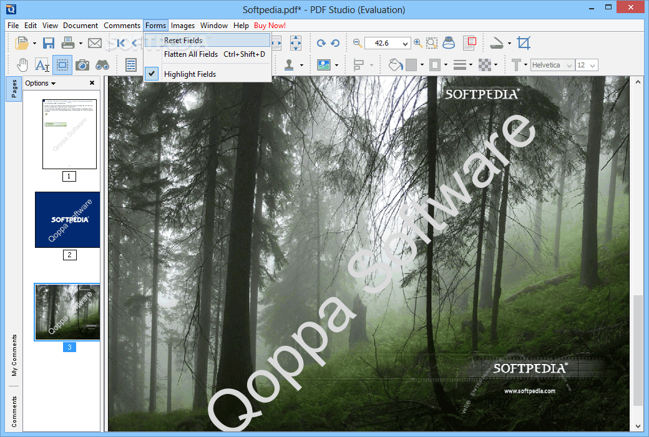
Task: Open the dropdown arrow beside Open file
Action: (34, 43)
